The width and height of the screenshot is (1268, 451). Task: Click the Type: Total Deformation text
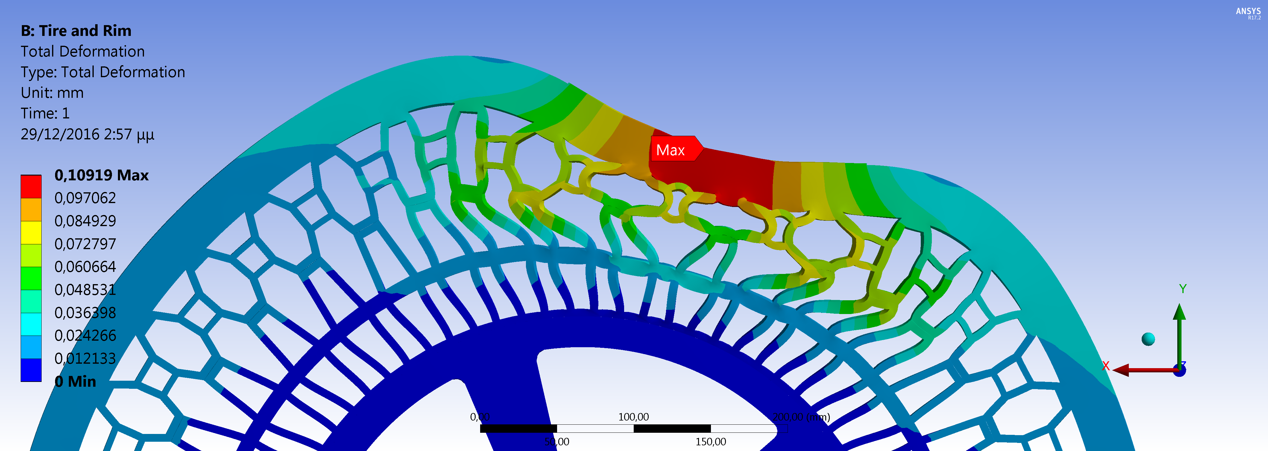103,72
